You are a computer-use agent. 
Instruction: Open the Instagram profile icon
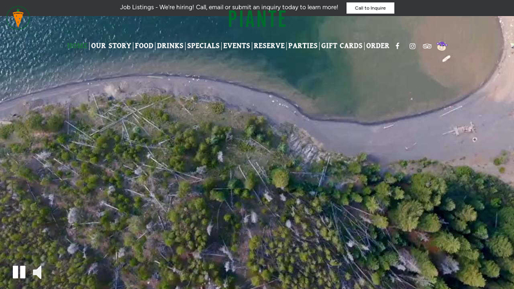click(412, 46)
